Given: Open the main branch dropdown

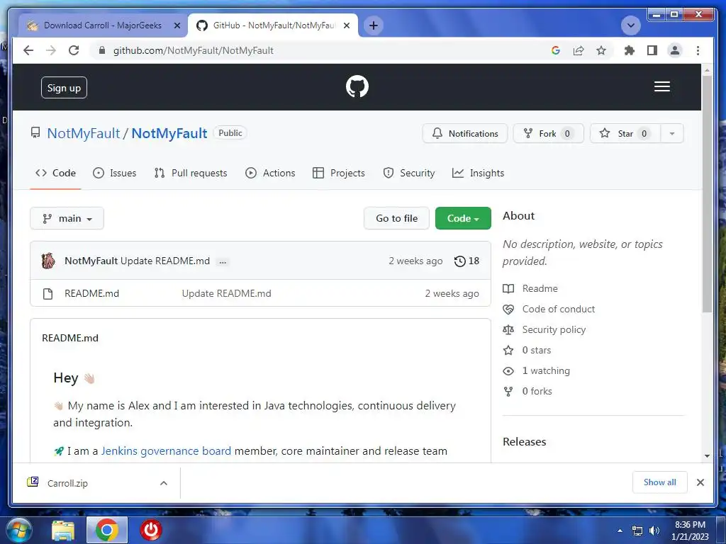Looking at the screenshot, I should (x=67, y=218).
